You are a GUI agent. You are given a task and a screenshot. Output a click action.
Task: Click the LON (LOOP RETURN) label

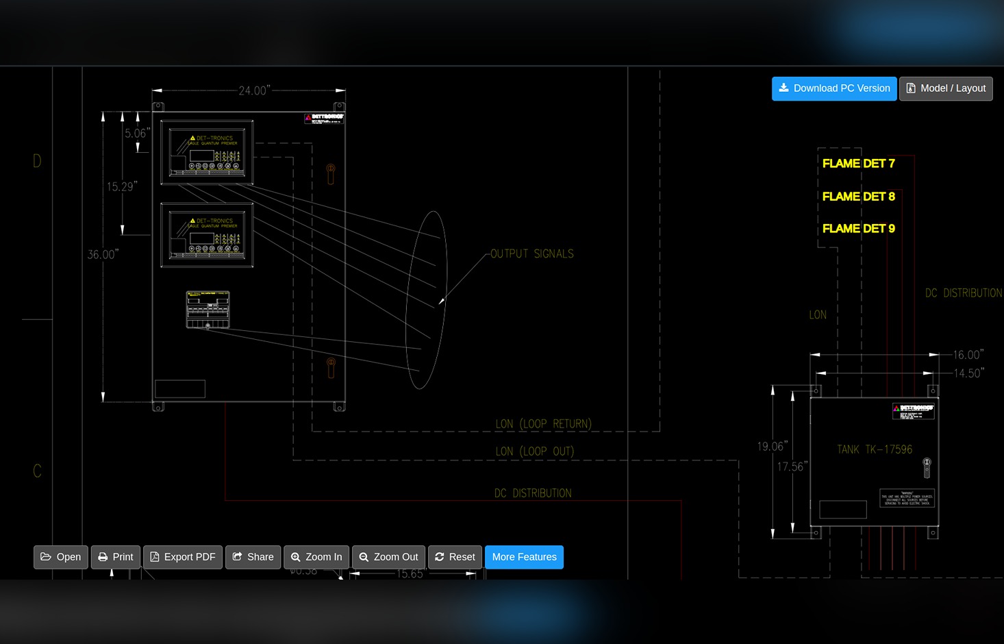click(544, 424)
